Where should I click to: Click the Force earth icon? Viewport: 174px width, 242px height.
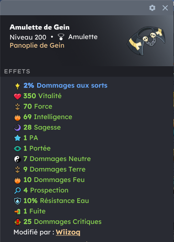point(18,107)
